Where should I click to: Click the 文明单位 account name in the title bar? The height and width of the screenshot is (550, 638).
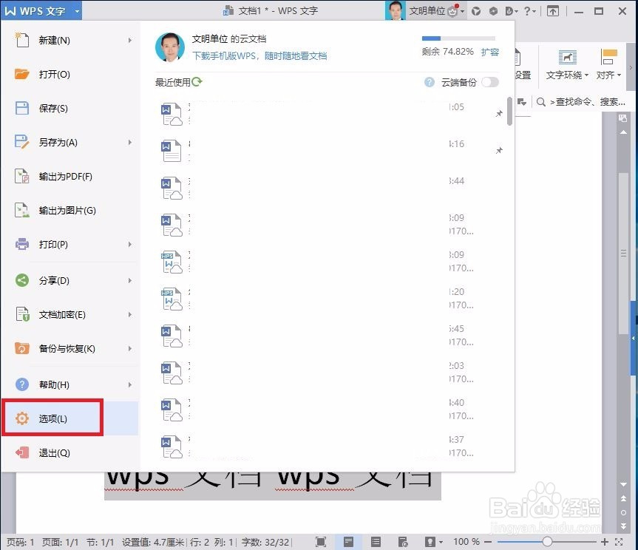427,11
